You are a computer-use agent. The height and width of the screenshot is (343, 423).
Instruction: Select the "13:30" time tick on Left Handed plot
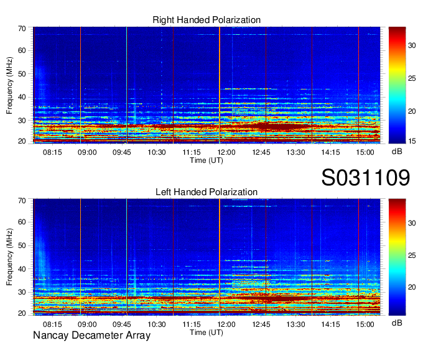295,324
